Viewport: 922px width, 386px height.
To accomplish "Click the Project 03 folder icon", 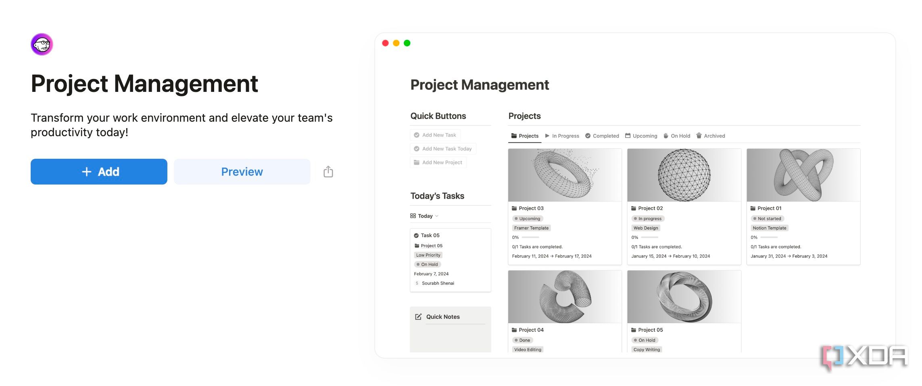I will point(514,208).
